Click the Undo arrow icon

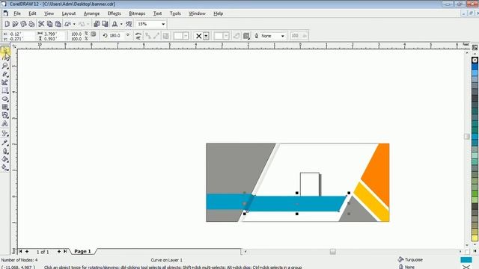click(68, 24)
